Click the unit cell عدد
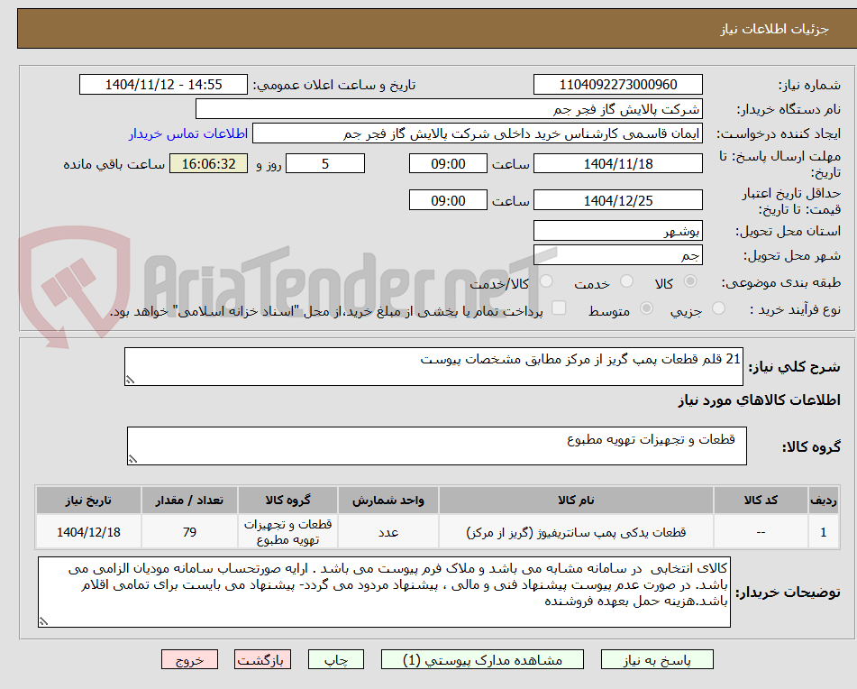The height and width of the screenshot is (689, 857). 388,531
